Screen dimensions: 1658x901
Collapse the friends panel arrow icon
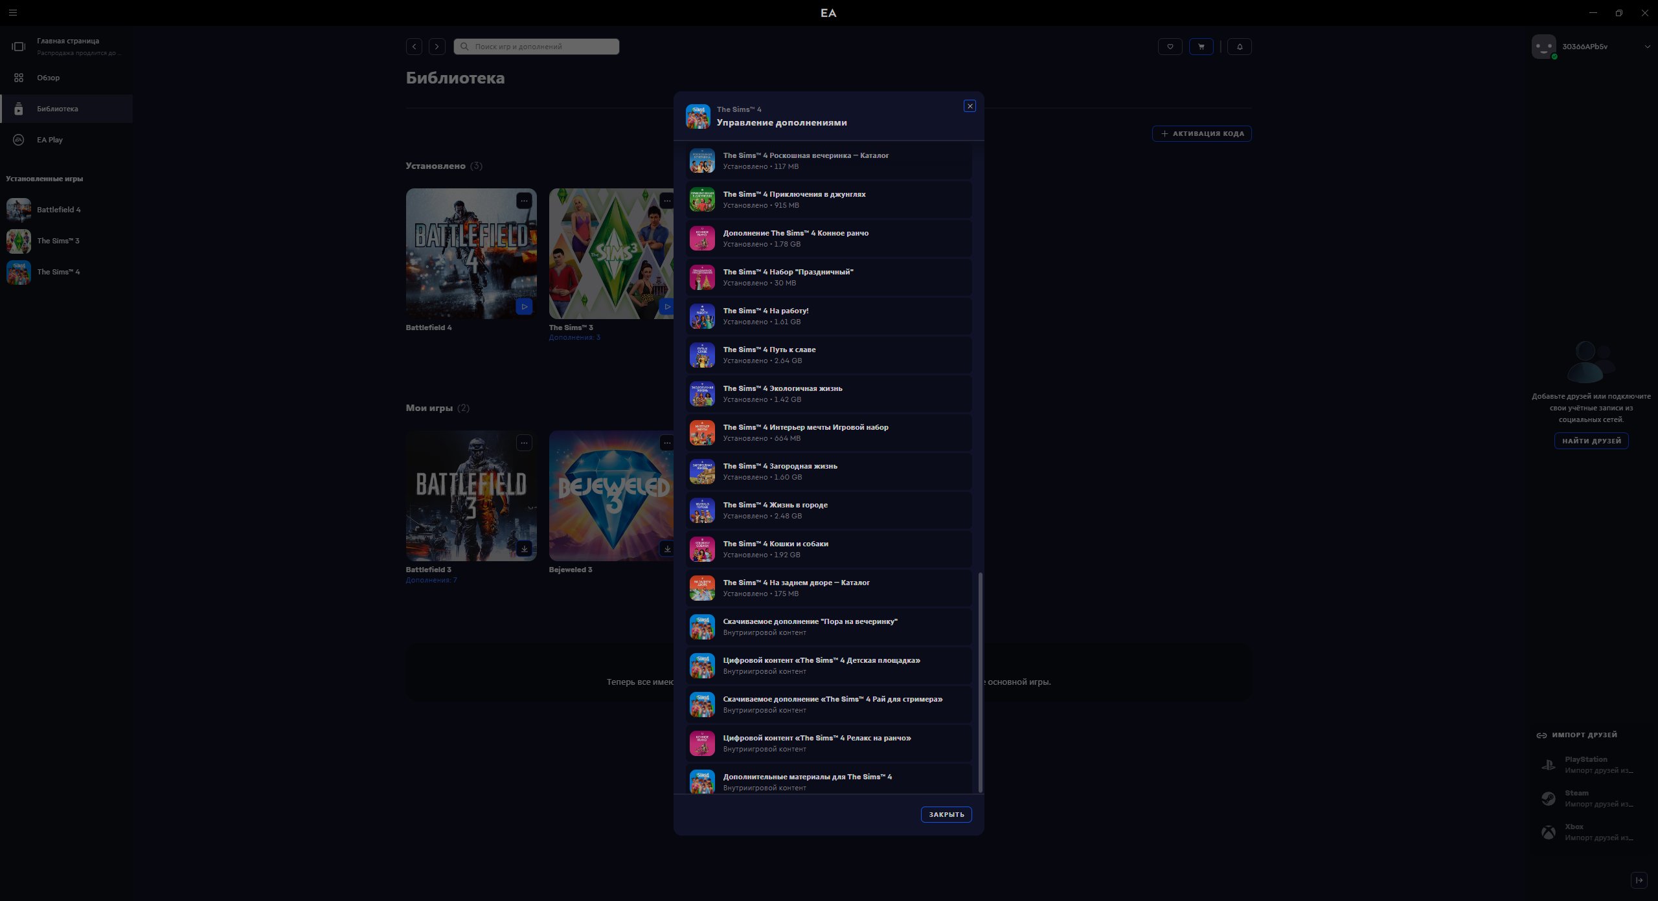coord(1639,880)
